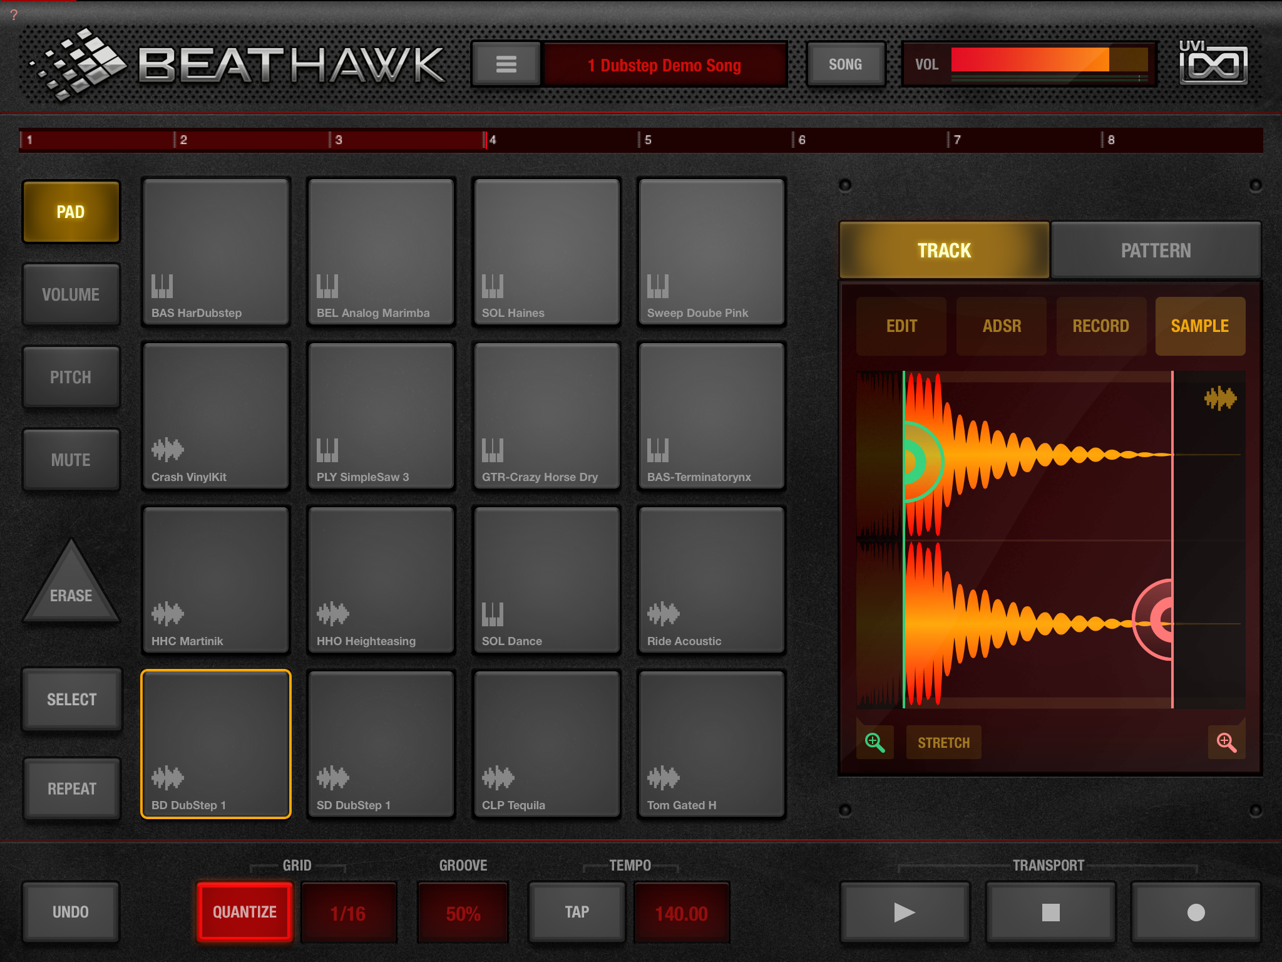Trigger the HHO Heighteasing pad

[x=381, y=579]
